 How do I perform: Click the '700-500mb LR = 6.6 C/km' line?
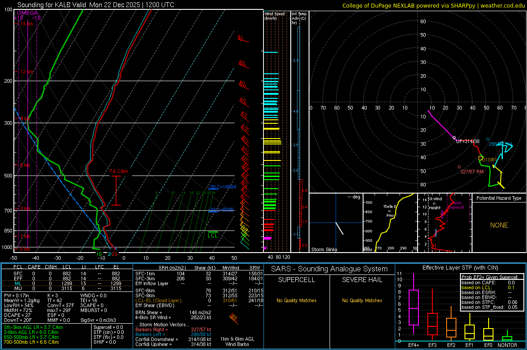pyautogui.click(x=31, y=342)
